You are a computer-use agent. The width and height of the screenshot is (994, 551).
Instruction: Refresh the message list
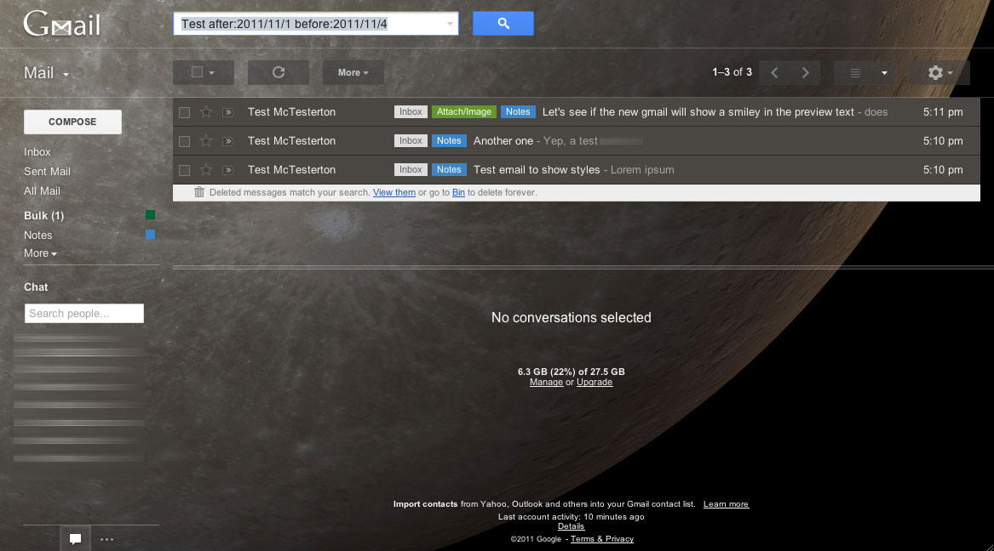pyautogui.click(x=279, y=73)
